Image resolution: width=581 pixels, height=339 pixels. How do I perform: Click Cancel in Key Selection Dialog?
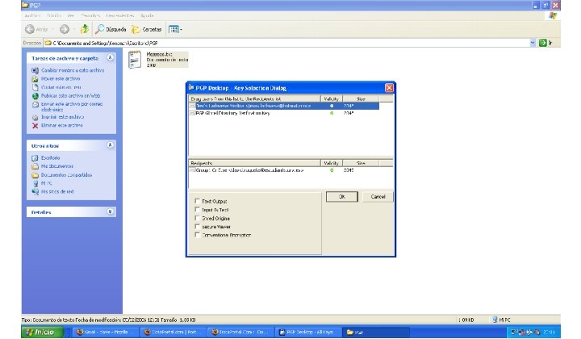tap(378, 197)
